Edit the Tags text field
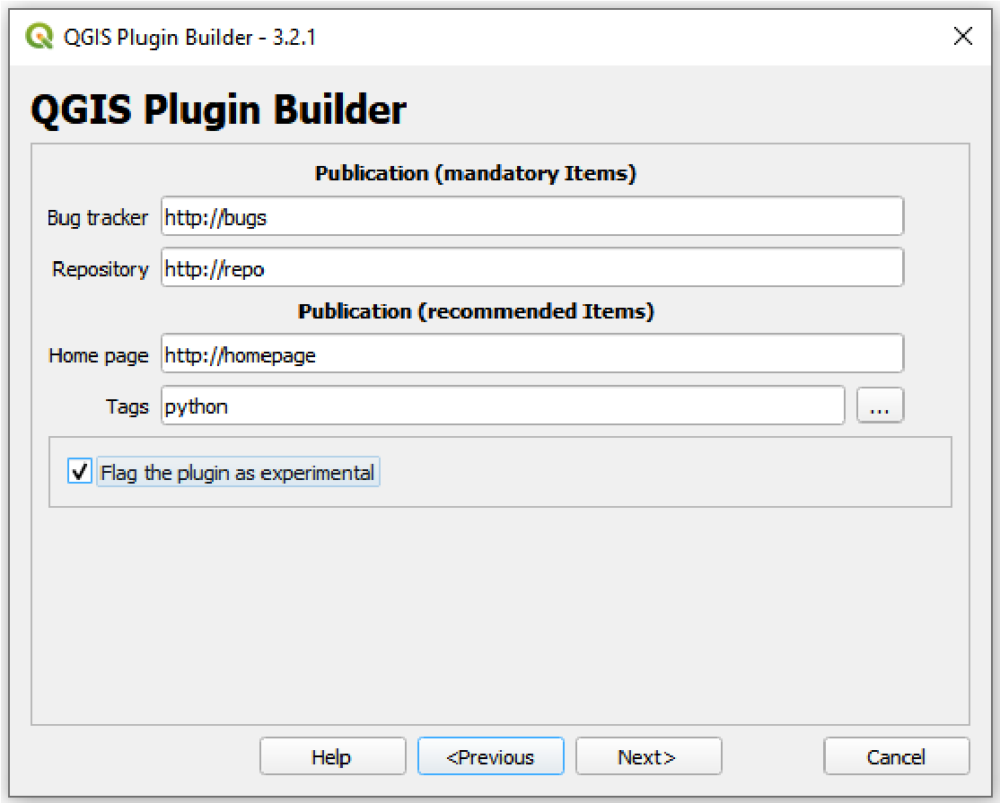Image resolution: width=1000 pixels, height=803 pixels. coord(503,406)
